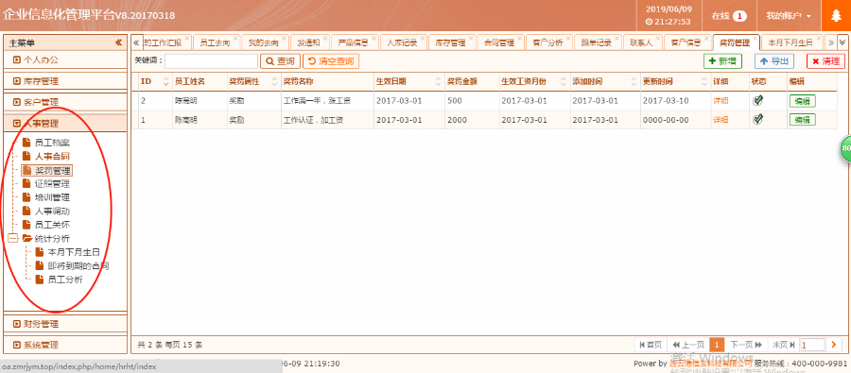Screen dimensions: 851x373
Task: Click the 查询 search button
Action: coord(280,61)
